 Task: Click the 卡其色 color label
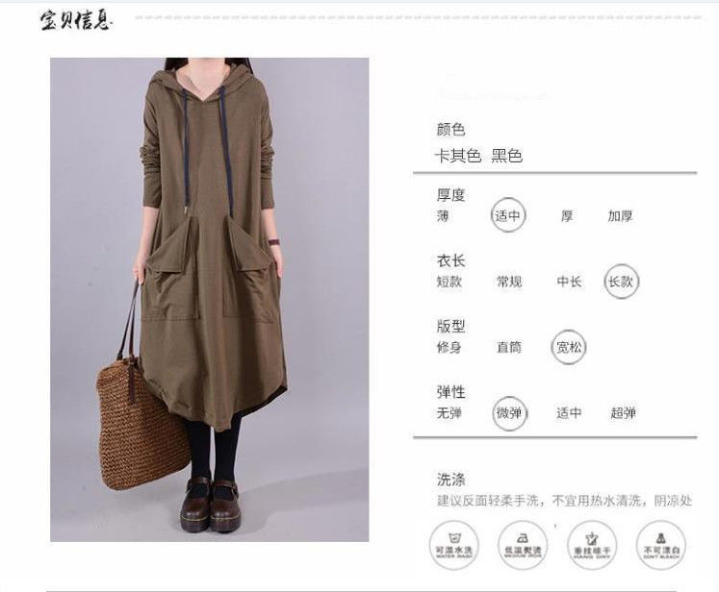pyautogui.click(x=458, y=156)
